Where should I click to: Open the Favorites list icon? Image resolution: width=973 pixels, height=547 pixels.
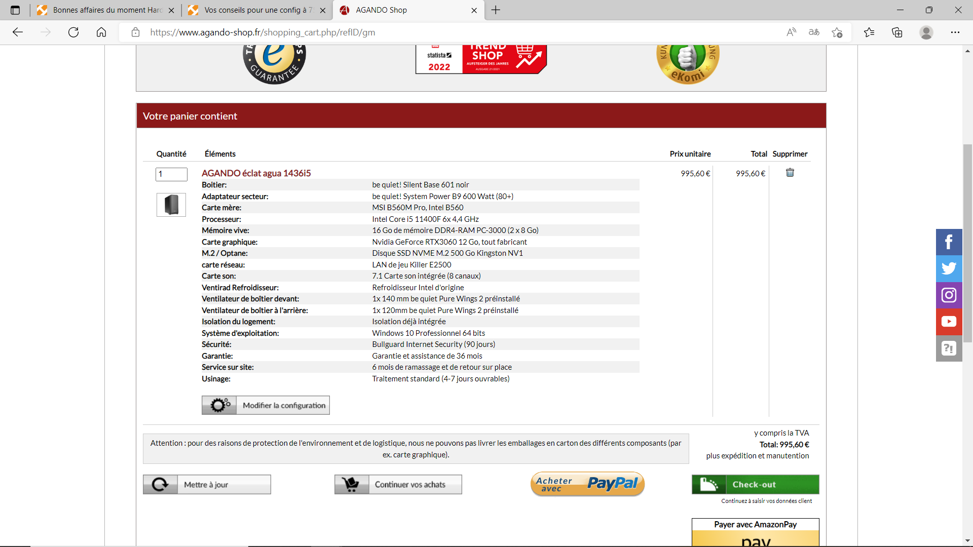[869, 32]
